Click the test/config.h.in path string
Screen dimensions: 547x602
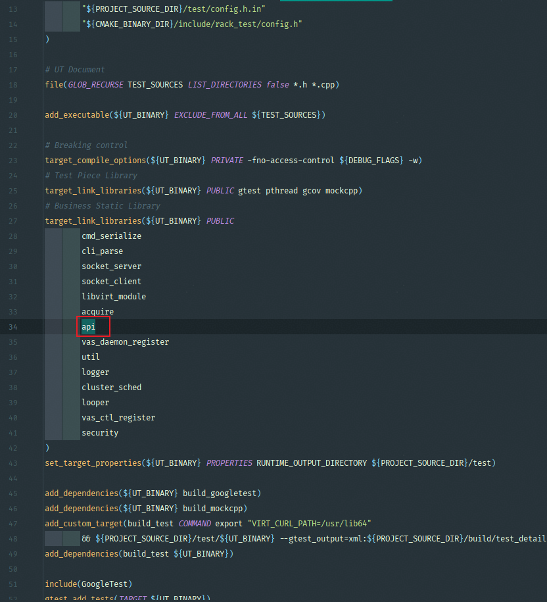point(174,9)
